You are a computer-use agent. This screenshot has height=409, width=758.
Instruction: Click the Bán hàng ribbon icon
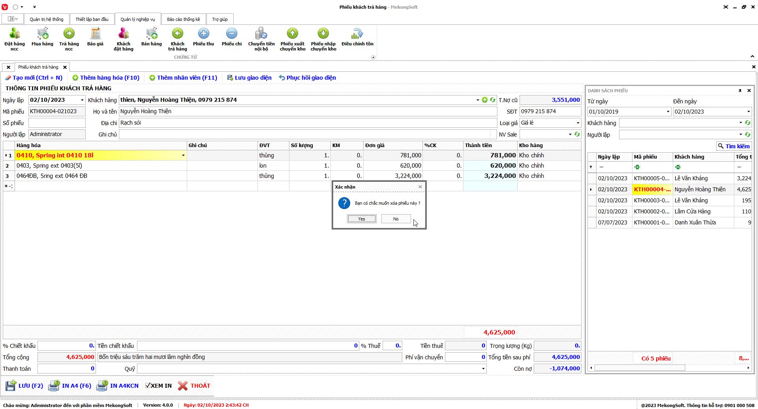(x=151, y=34)
